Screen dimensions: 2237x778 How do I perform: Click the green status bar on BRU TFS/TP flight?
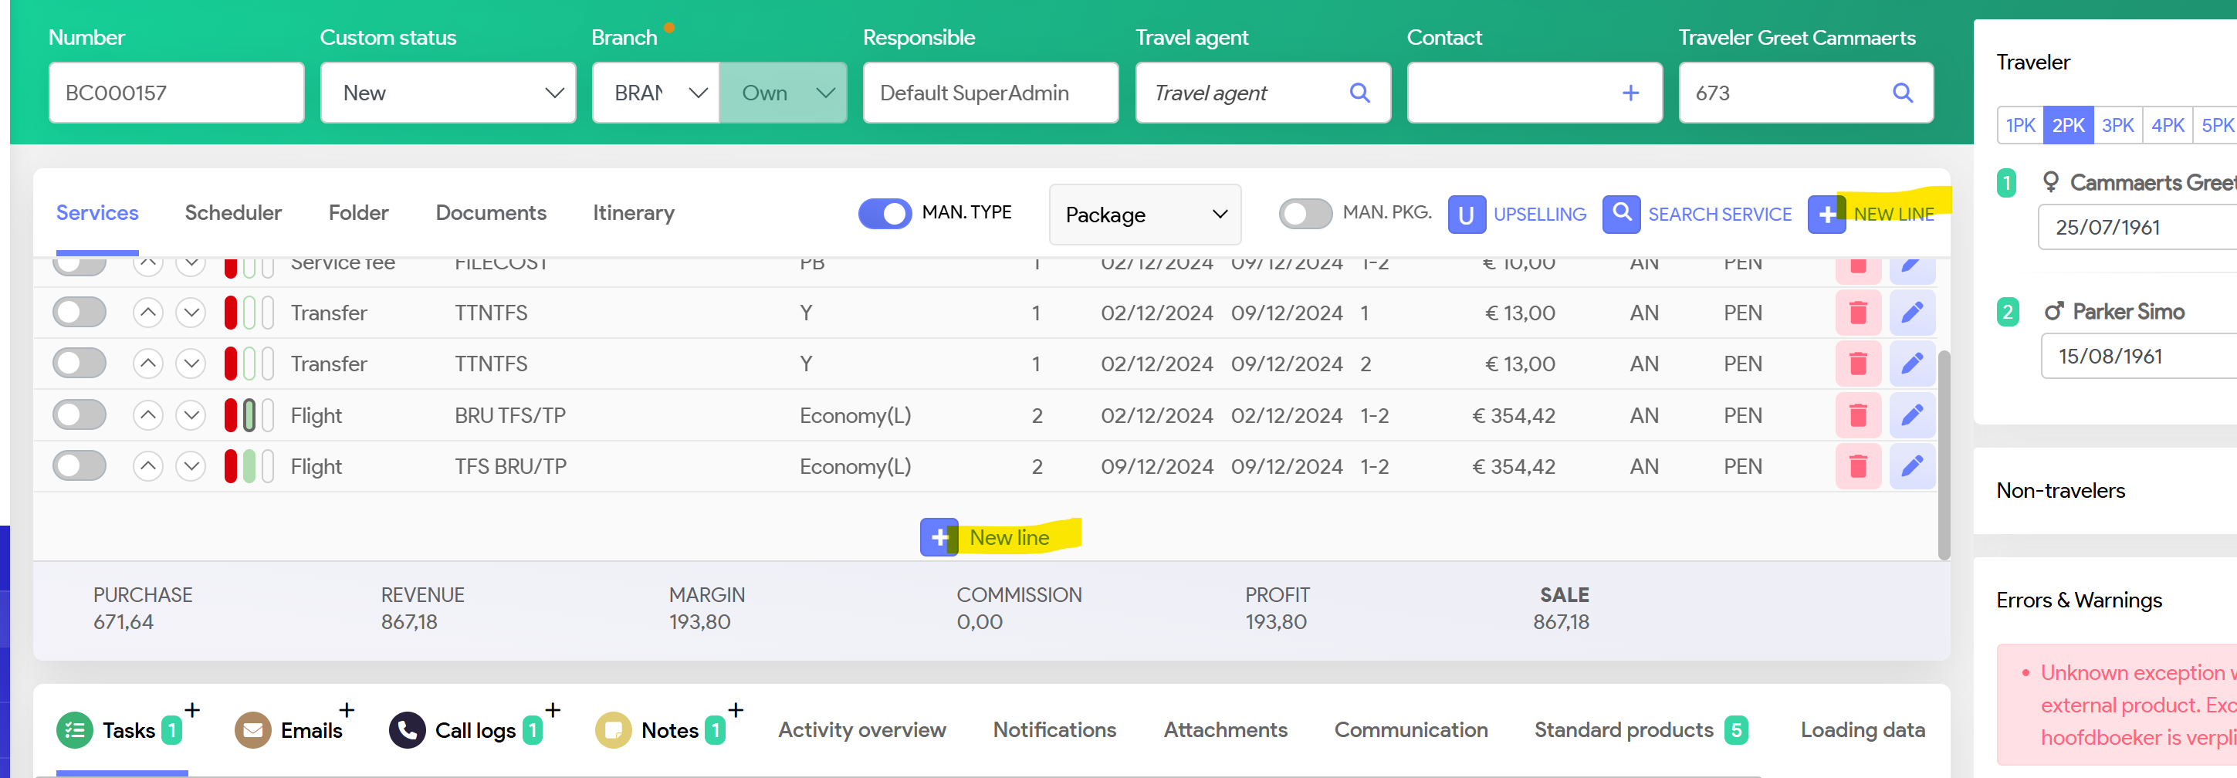(x=249, y=415)
